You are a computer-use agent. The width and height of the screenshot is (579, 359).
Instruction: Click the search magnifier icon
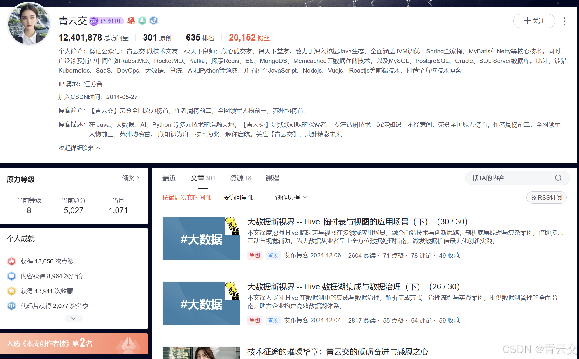[558, 178]
